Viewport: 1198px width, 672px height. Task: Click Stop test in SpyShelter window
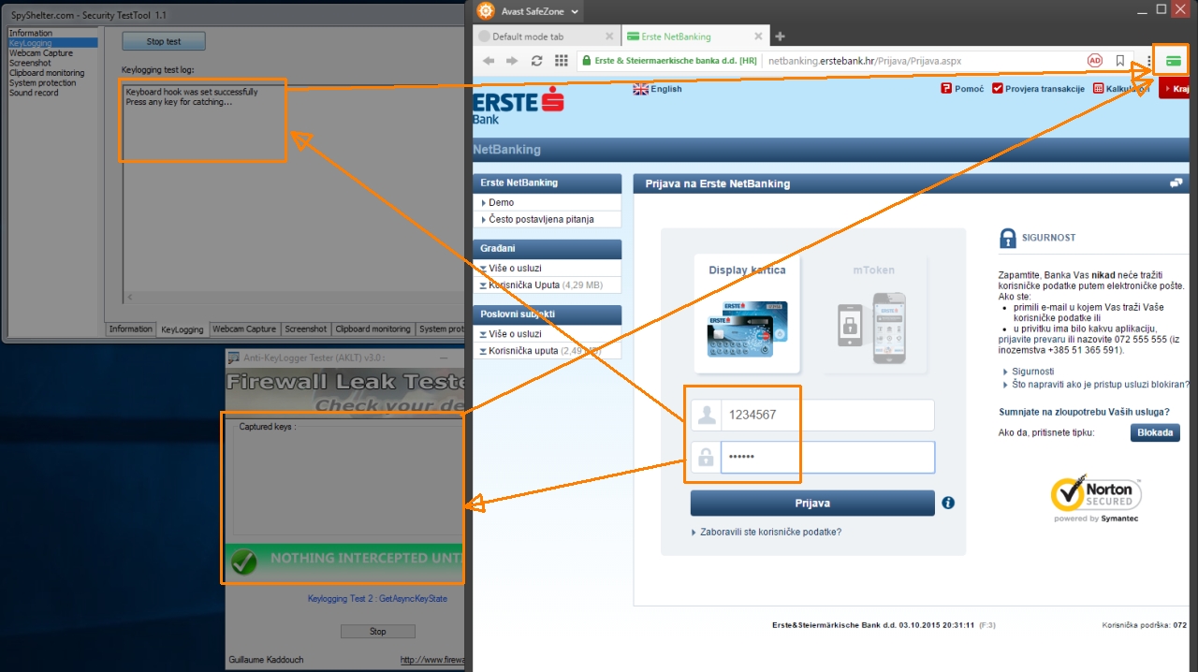(164, 41)
